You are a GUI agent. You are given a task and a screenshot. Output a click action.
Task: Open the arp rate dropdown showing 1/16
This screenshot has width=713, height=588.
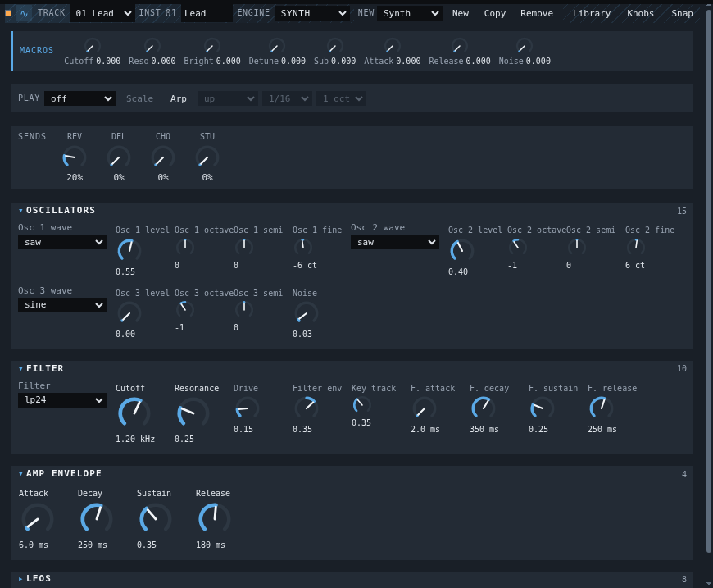pyautogui.click(x=287, y=98)
